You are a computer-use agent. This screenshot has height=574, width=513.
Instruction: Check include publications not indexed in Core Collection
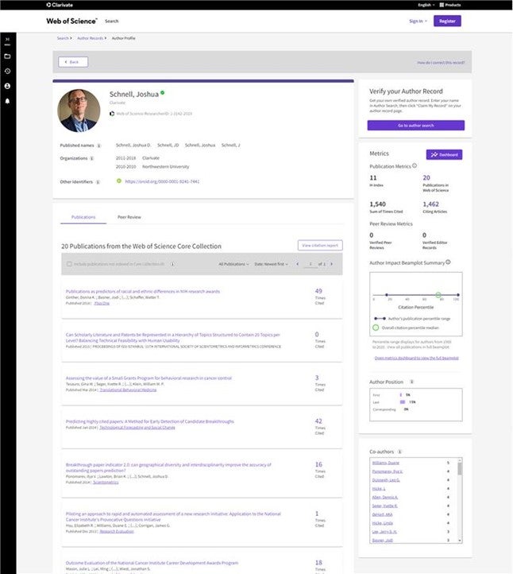(69, 263)
